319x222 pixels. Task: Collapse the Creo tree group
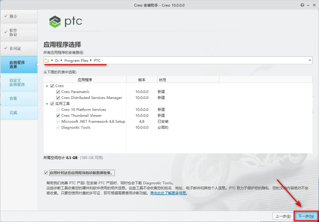coord(47,86)
